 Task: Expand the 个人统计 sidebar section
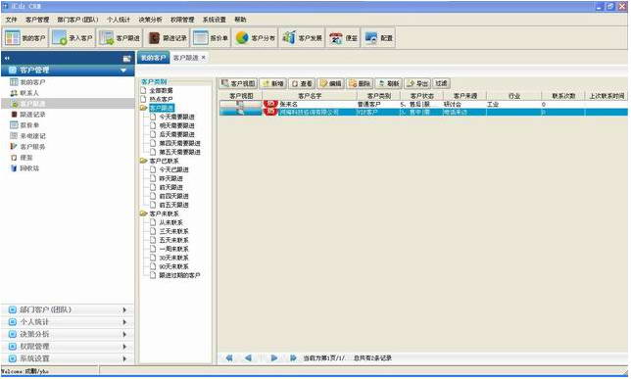[68, 322]
